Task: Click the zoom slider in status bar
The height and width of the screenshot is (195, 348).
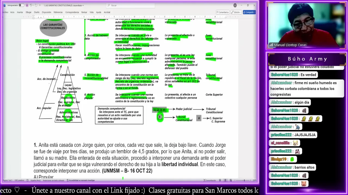Action: (243, 180)
